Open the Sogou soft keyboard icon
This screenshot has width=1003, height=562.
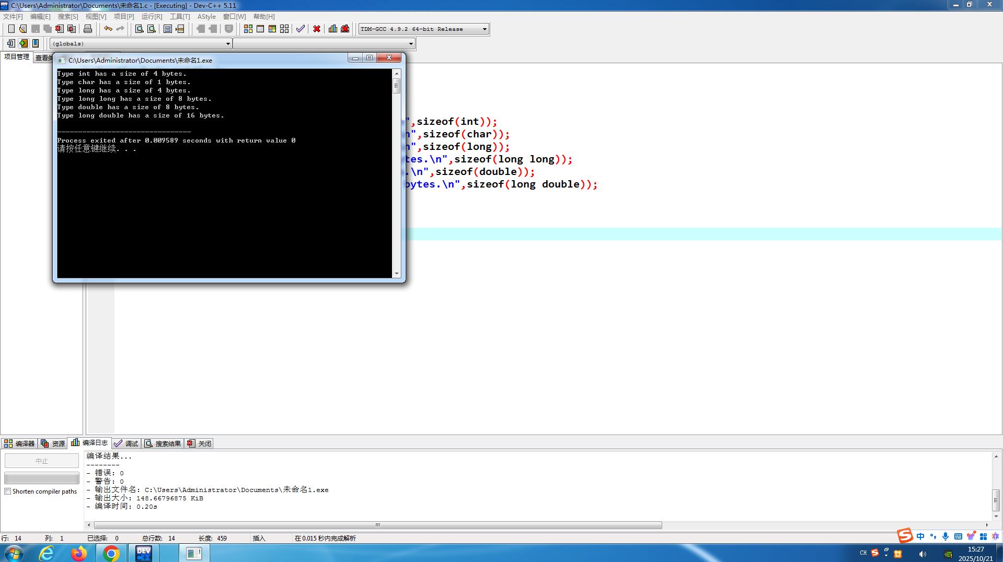[x=958, y=536]
